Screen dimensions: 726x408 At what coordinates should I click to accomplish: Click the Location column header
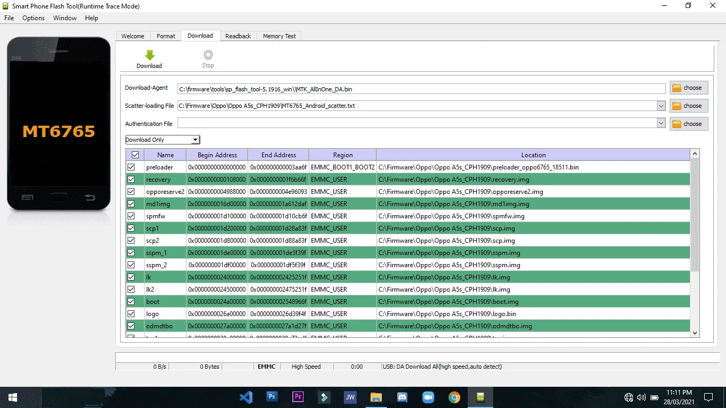pyautogui.click(x=533, y=155)
